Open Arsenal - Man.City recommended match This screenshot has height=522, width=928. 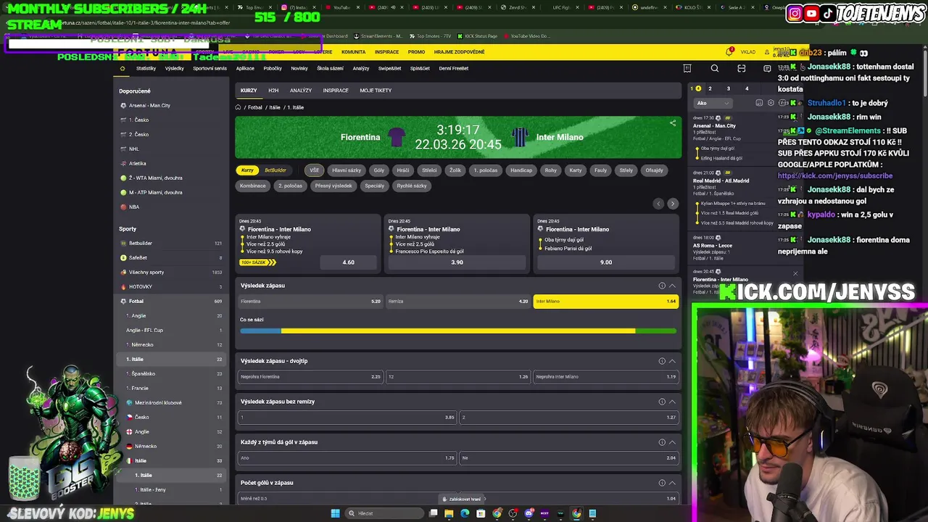coord(173,105)
